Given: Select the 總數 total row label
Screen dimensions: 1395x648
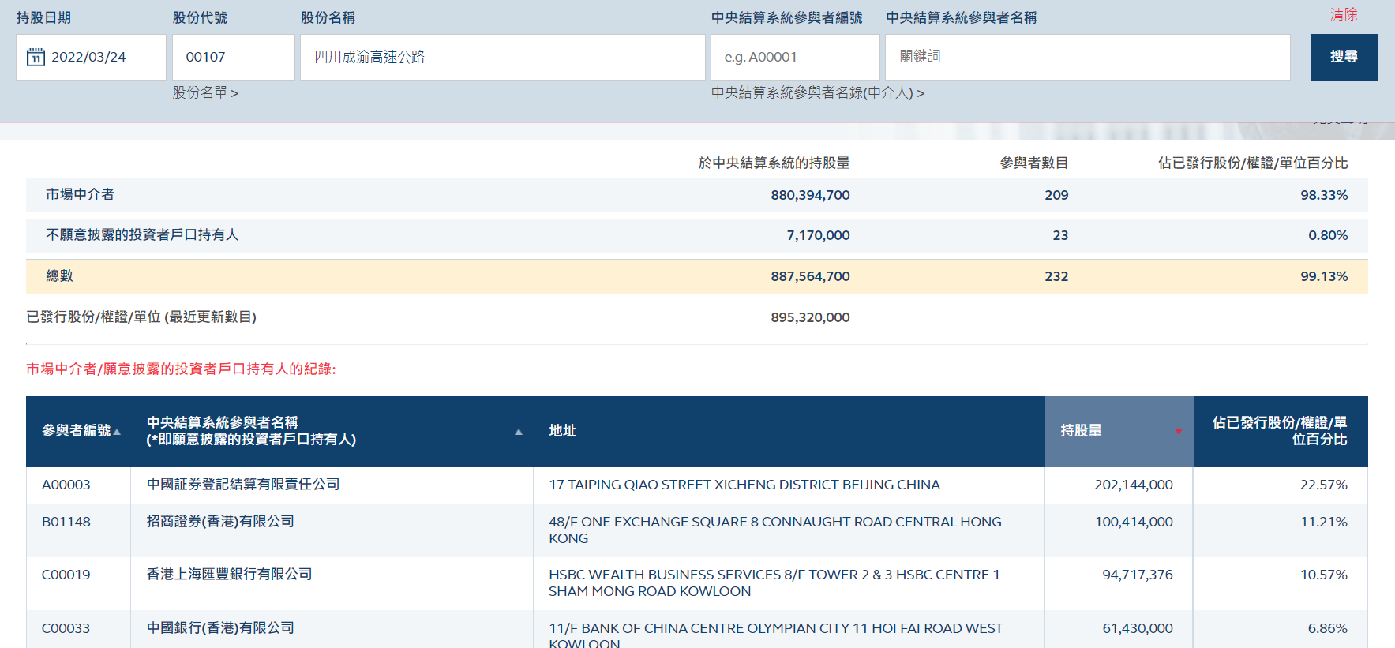Looking at the screenshot, I should (x=59, y=275).
